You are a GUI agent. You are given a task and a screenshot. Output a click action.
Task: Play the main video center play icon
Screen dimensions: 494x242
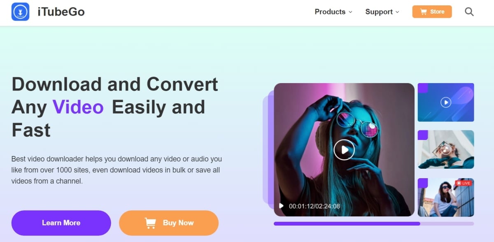pos(344,150)
